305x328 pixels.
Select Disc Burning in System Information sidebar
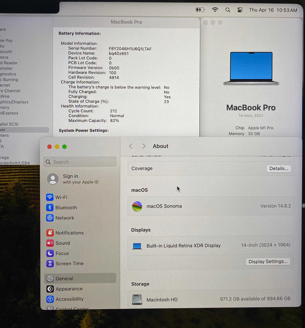click(9, 80)
